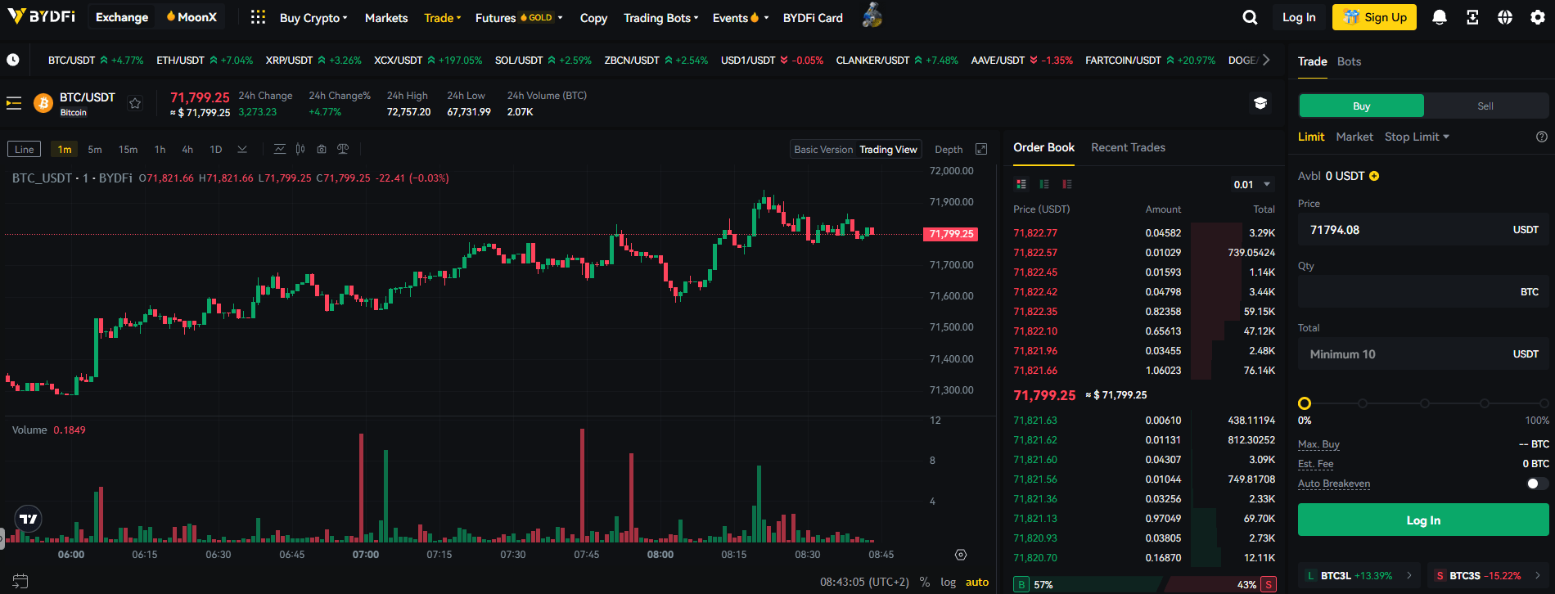Show only buy orders in order book

pyautogui.click(x=1043, y=184)
